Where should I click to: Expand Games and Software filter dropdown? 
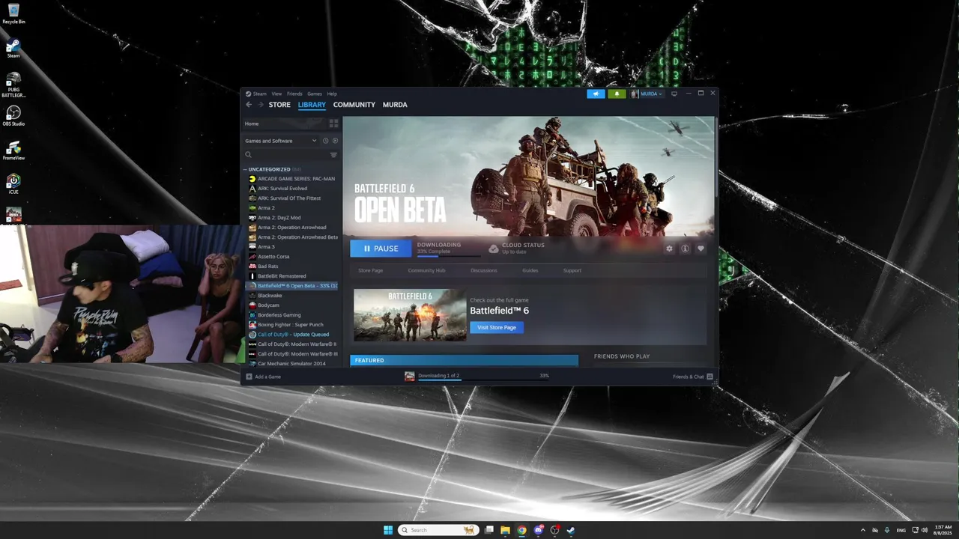281,141
